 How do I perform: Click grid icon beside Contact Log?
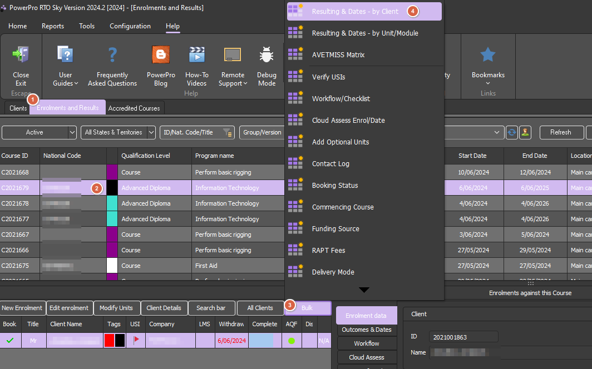(295, 163)
